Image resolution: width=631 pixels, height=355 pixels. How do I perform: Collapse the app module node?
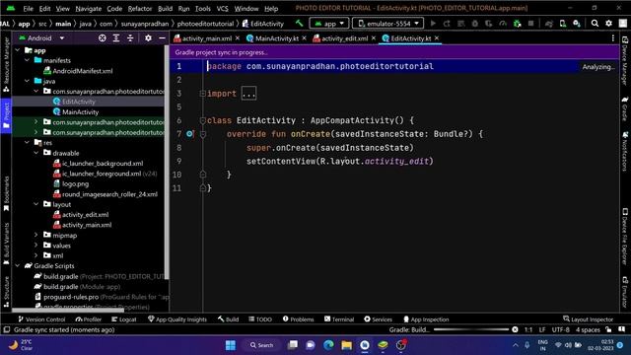[x=18, y=50]
